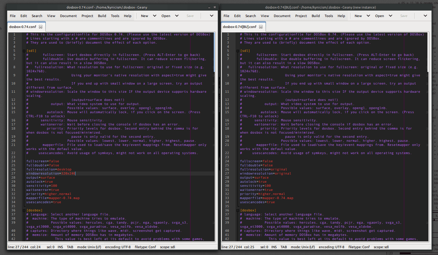
Task: Click 'TAB' status indicator in right window
Action: tap(284, 247)
